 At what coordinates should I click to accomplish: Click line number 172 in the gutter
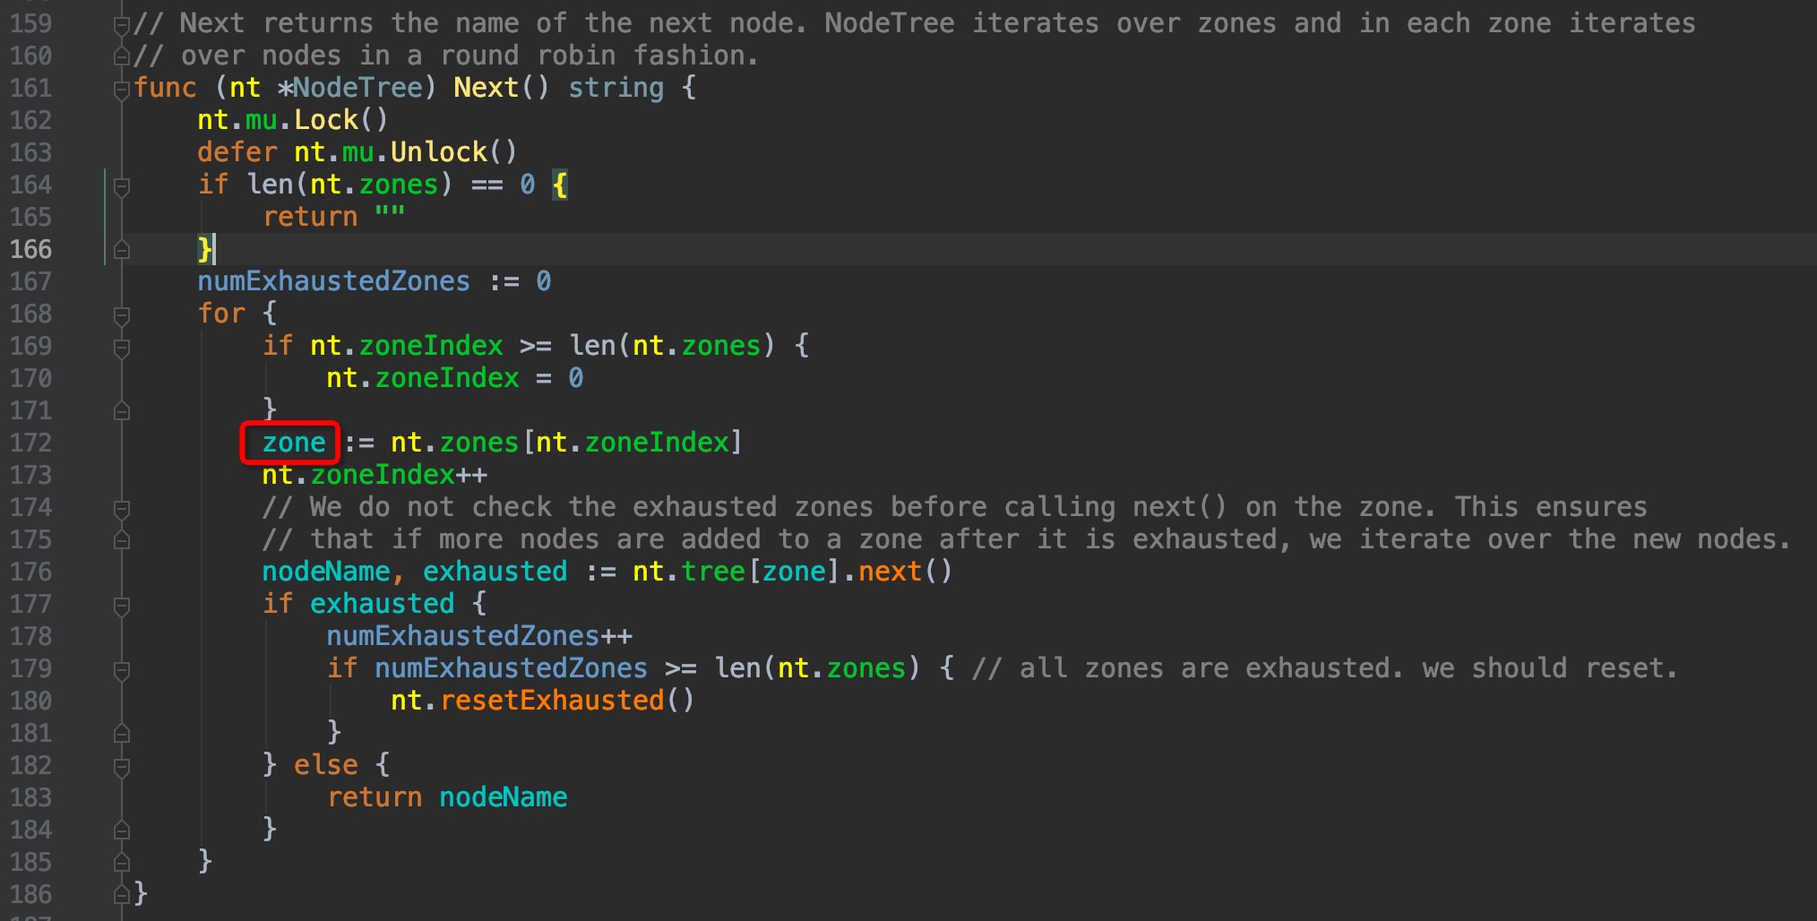tap(31, 443)
